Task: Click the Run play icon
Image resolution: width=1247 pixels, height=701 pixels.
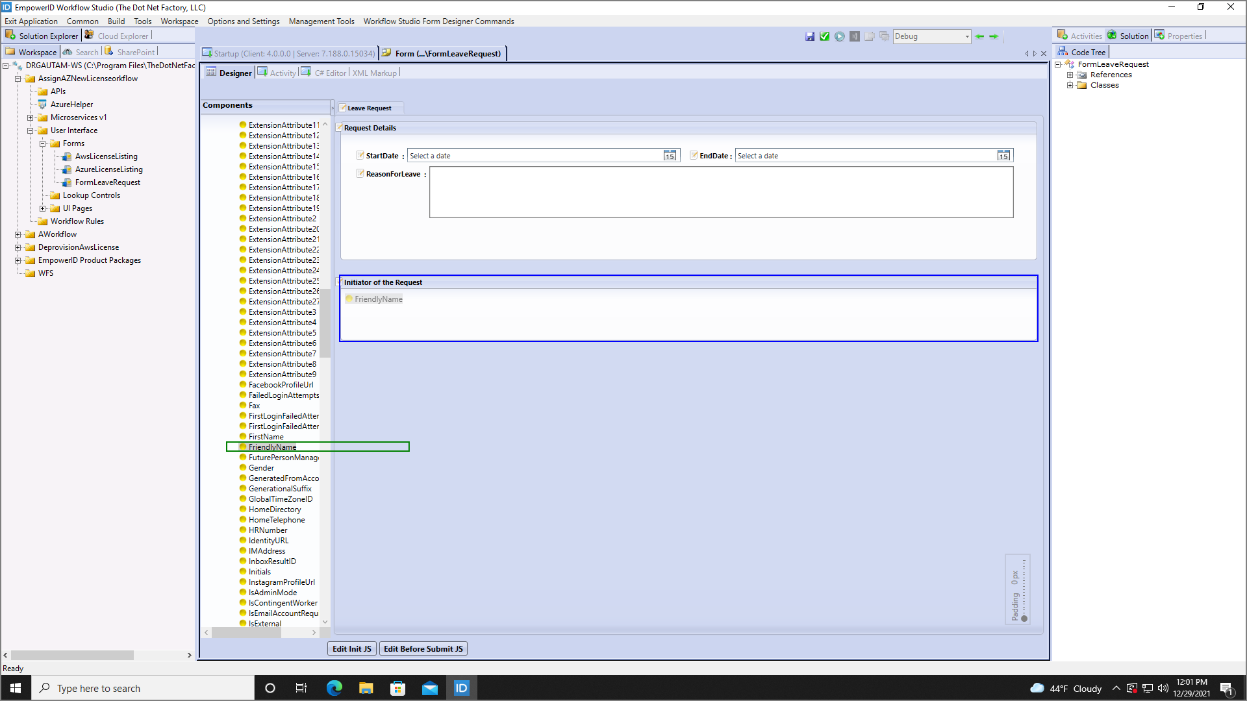Action: (x=840, y=36)
